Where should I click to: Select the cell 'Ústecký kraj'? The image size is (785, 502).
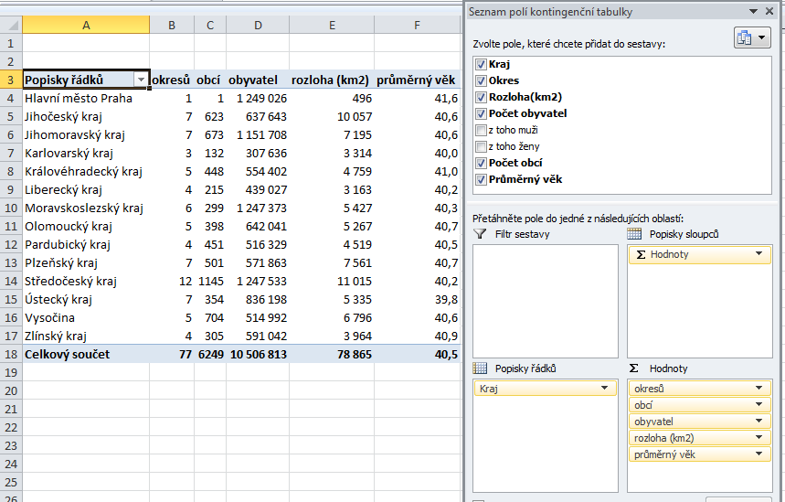pyautogui.click(x=86, y=300)
